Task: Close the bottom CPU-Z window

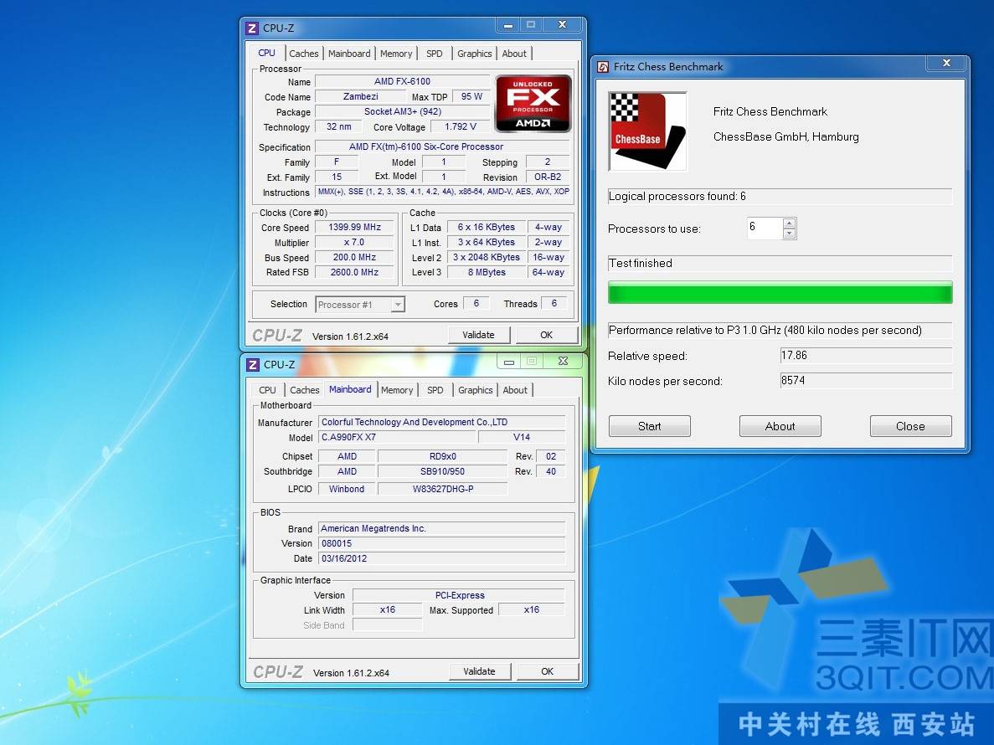Action: pos(563,362)
